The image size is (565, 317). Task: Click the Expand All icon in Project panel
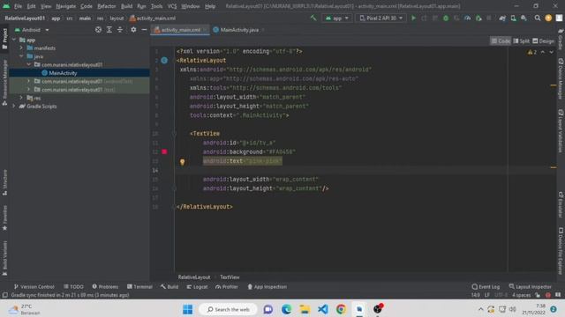109,30
